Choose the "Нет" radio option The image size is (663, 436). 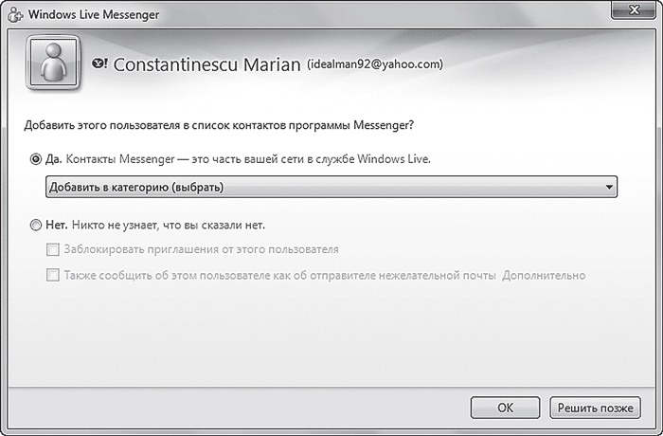37,226
